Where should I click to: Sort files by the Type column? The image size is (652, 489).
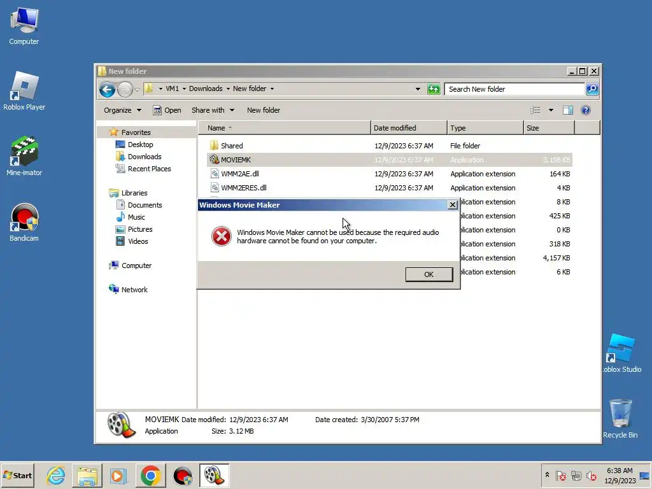pyautogui.click(x=485, y=128)
